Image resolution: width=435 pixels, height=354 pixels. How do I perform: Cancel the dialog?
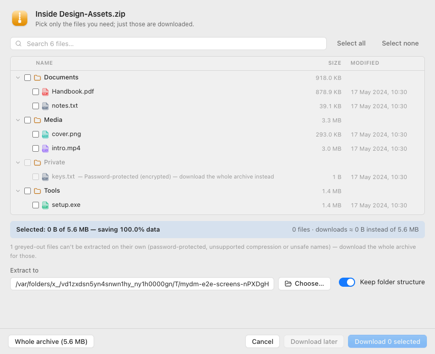tap(263, 341)
